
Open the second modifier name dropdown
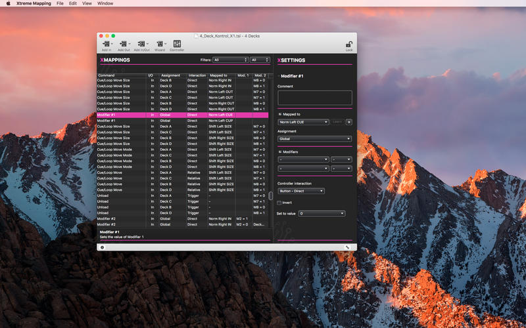pos(303,169)
